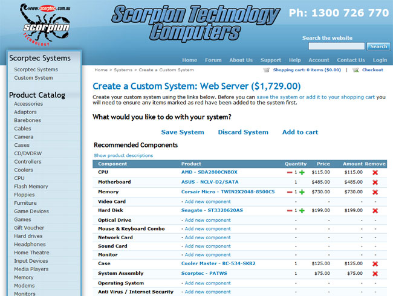Select Home Theatre category in sidebar
Screen dimensions: 393x296
click(x=31, y=253)
